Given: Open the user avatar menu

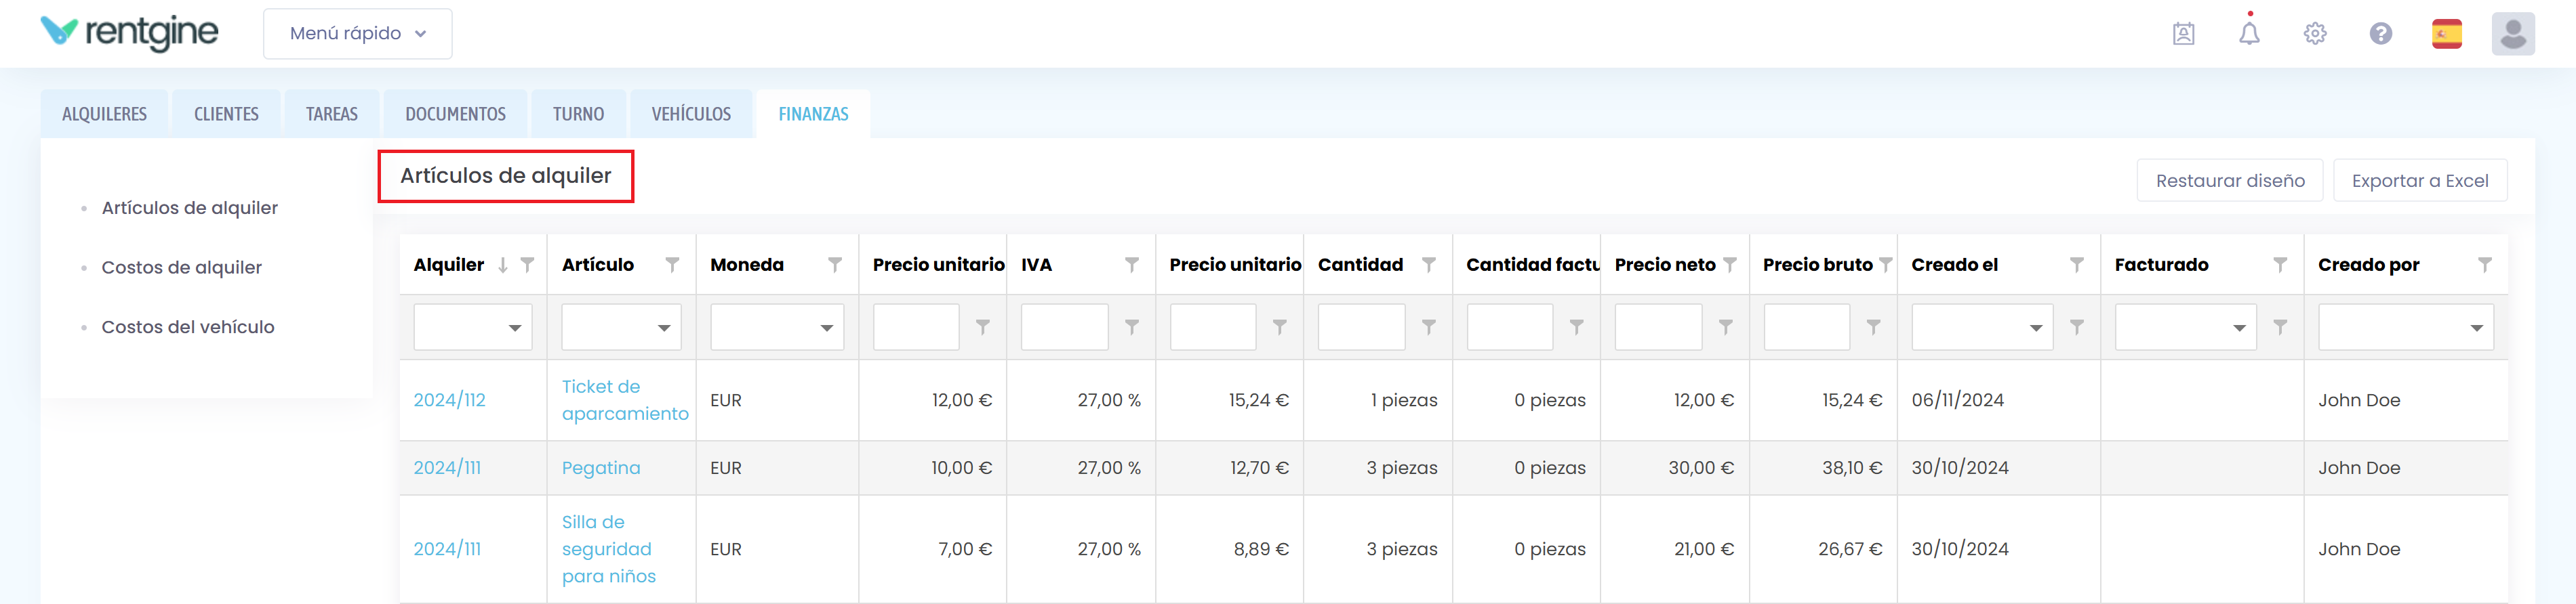Looking at the screenshot, I should click(2513, 34).
